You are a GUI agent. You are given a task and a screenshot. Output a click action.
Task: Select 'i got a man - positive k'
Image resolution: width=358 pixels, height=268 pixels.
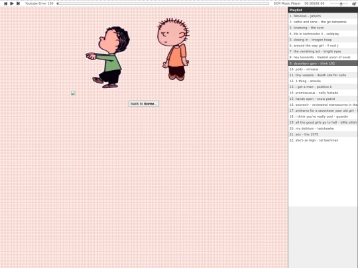[323, 87]
